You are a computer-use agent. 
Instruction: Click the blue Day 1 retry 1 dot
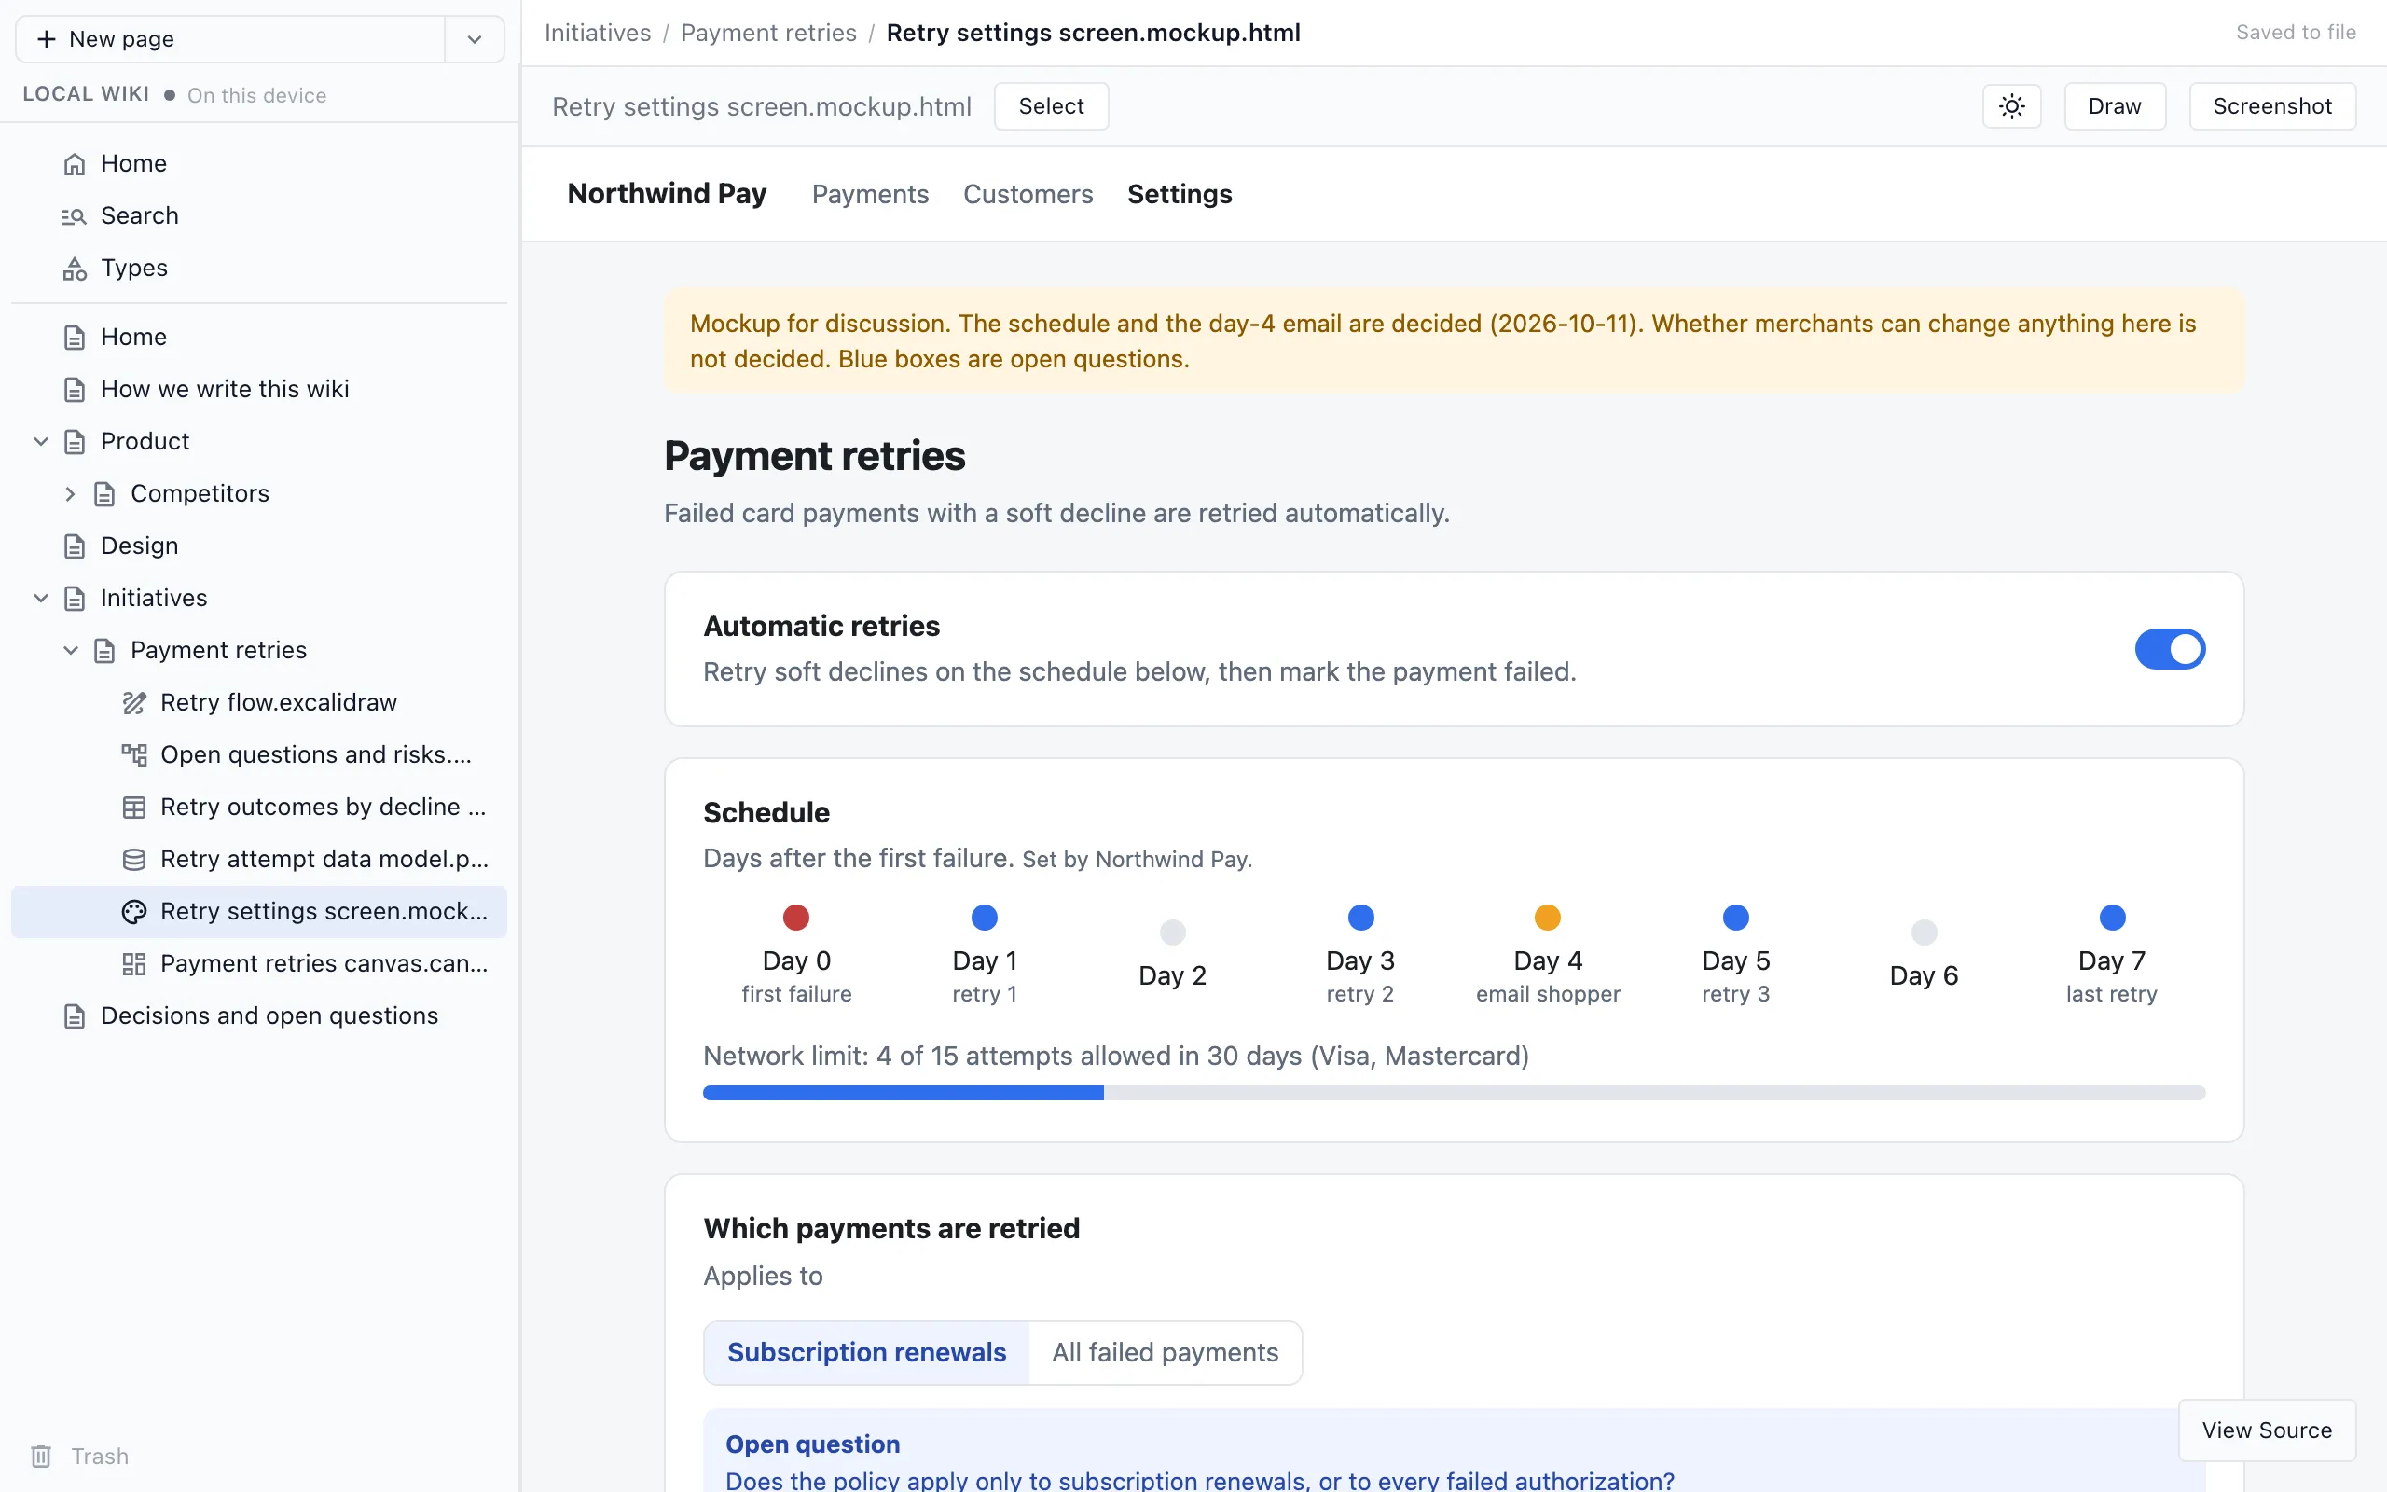click(x=985, y=918)
